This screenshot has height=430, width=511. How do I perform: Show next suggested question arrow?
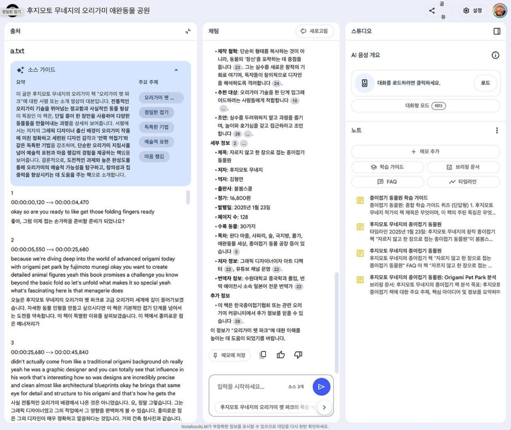pyautogui.click(x=324, y=407)
